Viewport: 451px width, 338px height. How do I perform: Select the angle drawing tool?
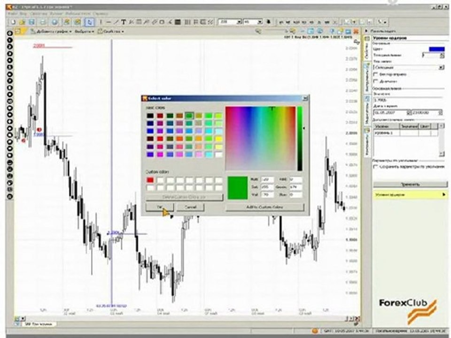click(x=170, y=22)
